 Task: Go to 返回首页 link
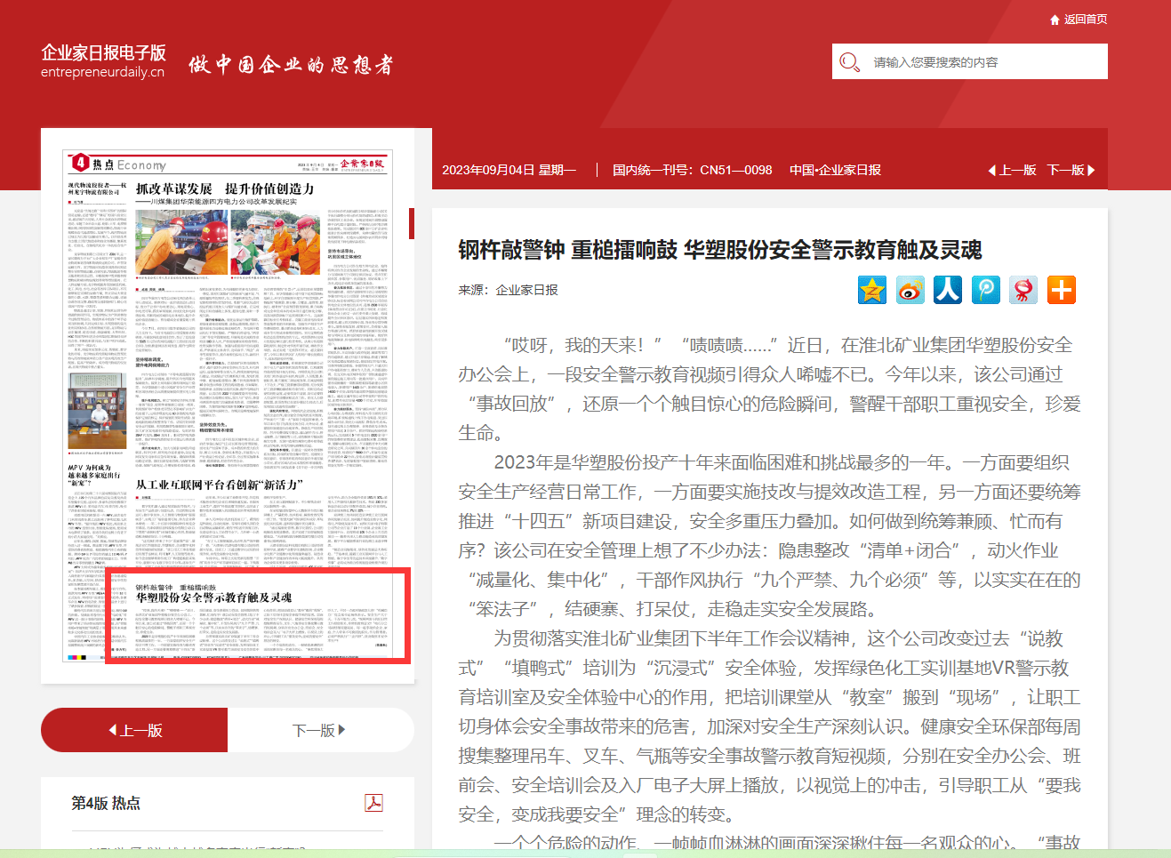coord(1085,20)
